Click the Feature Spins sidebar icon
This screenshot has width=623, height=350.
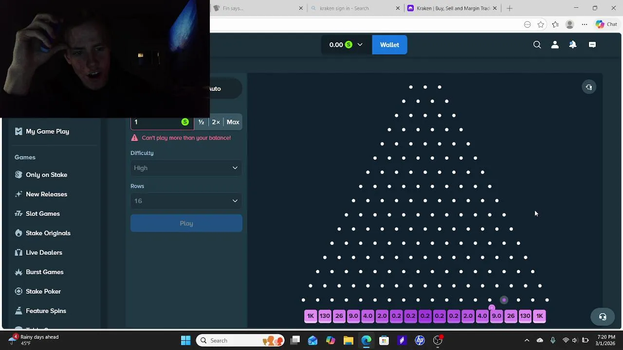(18, 311)
